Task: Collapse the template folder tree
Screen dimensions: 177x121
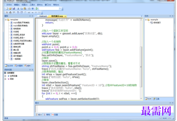Action: pos(6,20)
